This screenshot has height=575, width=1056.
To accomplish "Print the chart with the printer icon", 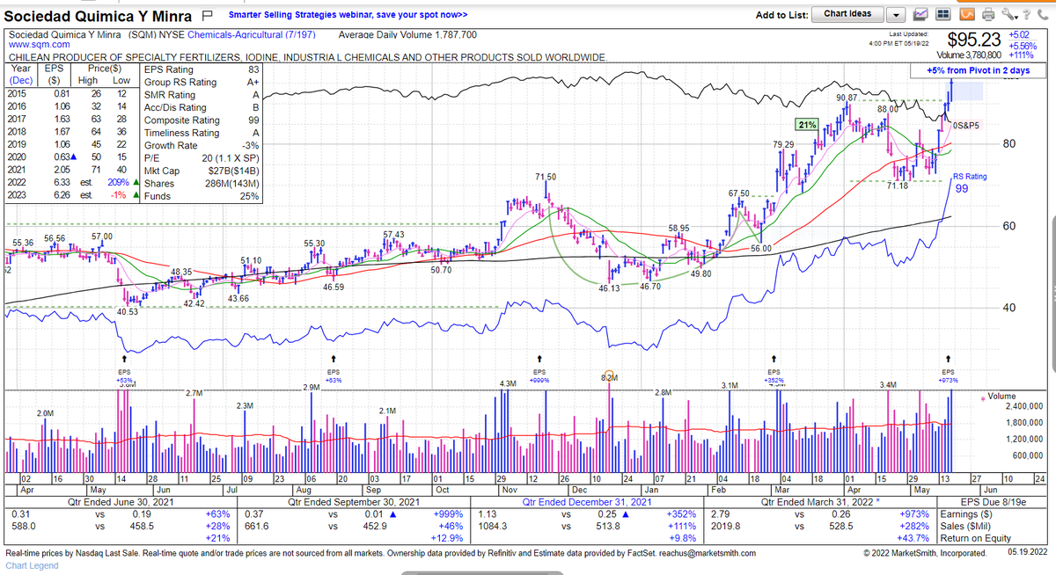I will (986, 15).
